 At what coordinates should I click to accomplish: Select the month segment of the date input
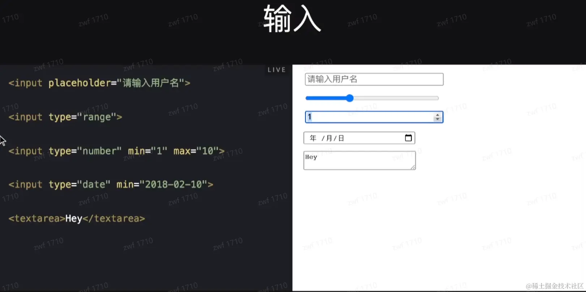point(329,138)
